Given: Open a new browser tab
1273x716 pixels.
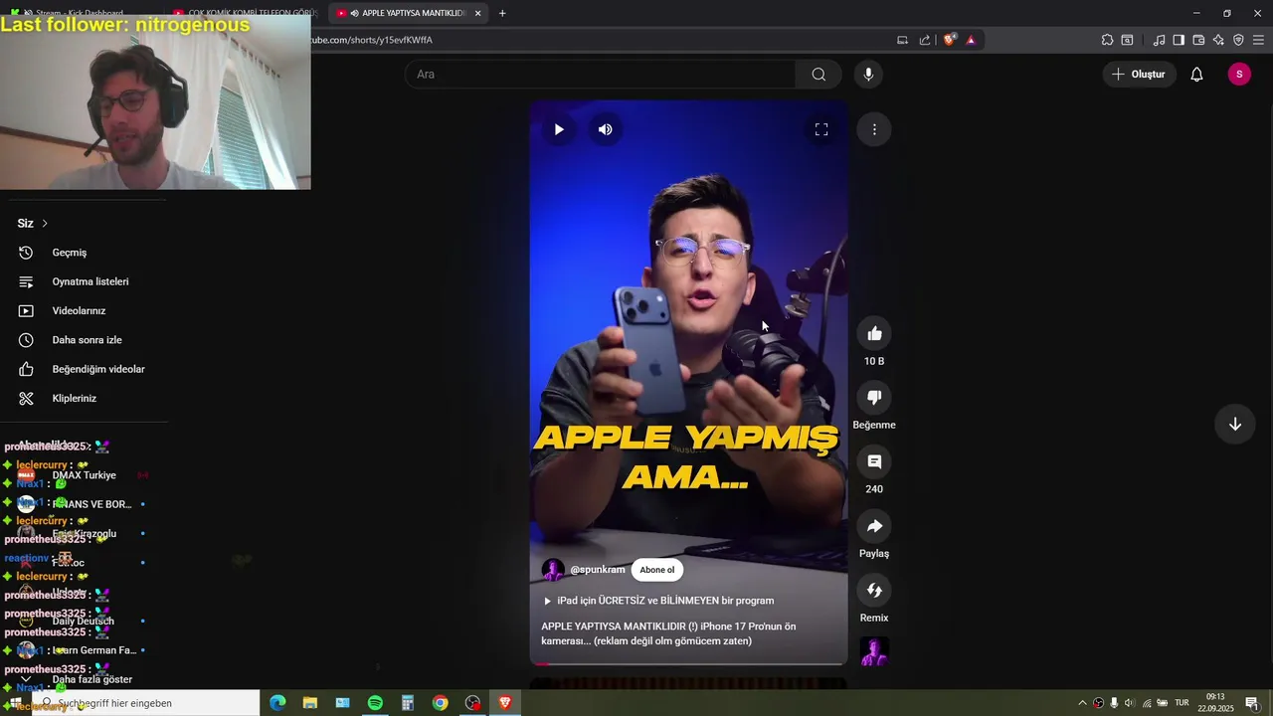Looking at the screenshot, I should click(x=502, y=13).
